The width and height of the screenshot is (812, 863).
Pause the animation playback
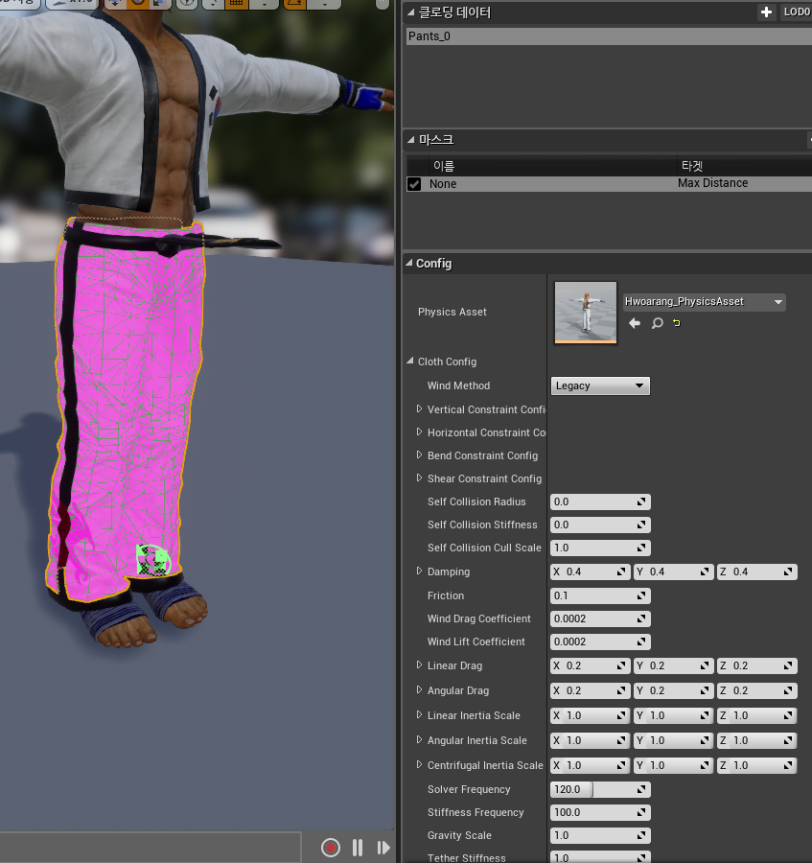pyautogui.click(x=358, y=848)
